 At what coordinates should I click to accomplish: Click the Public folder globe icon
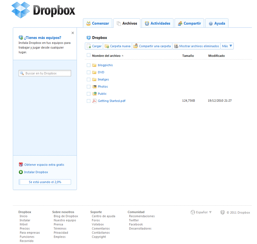click(x=94, y=94)
